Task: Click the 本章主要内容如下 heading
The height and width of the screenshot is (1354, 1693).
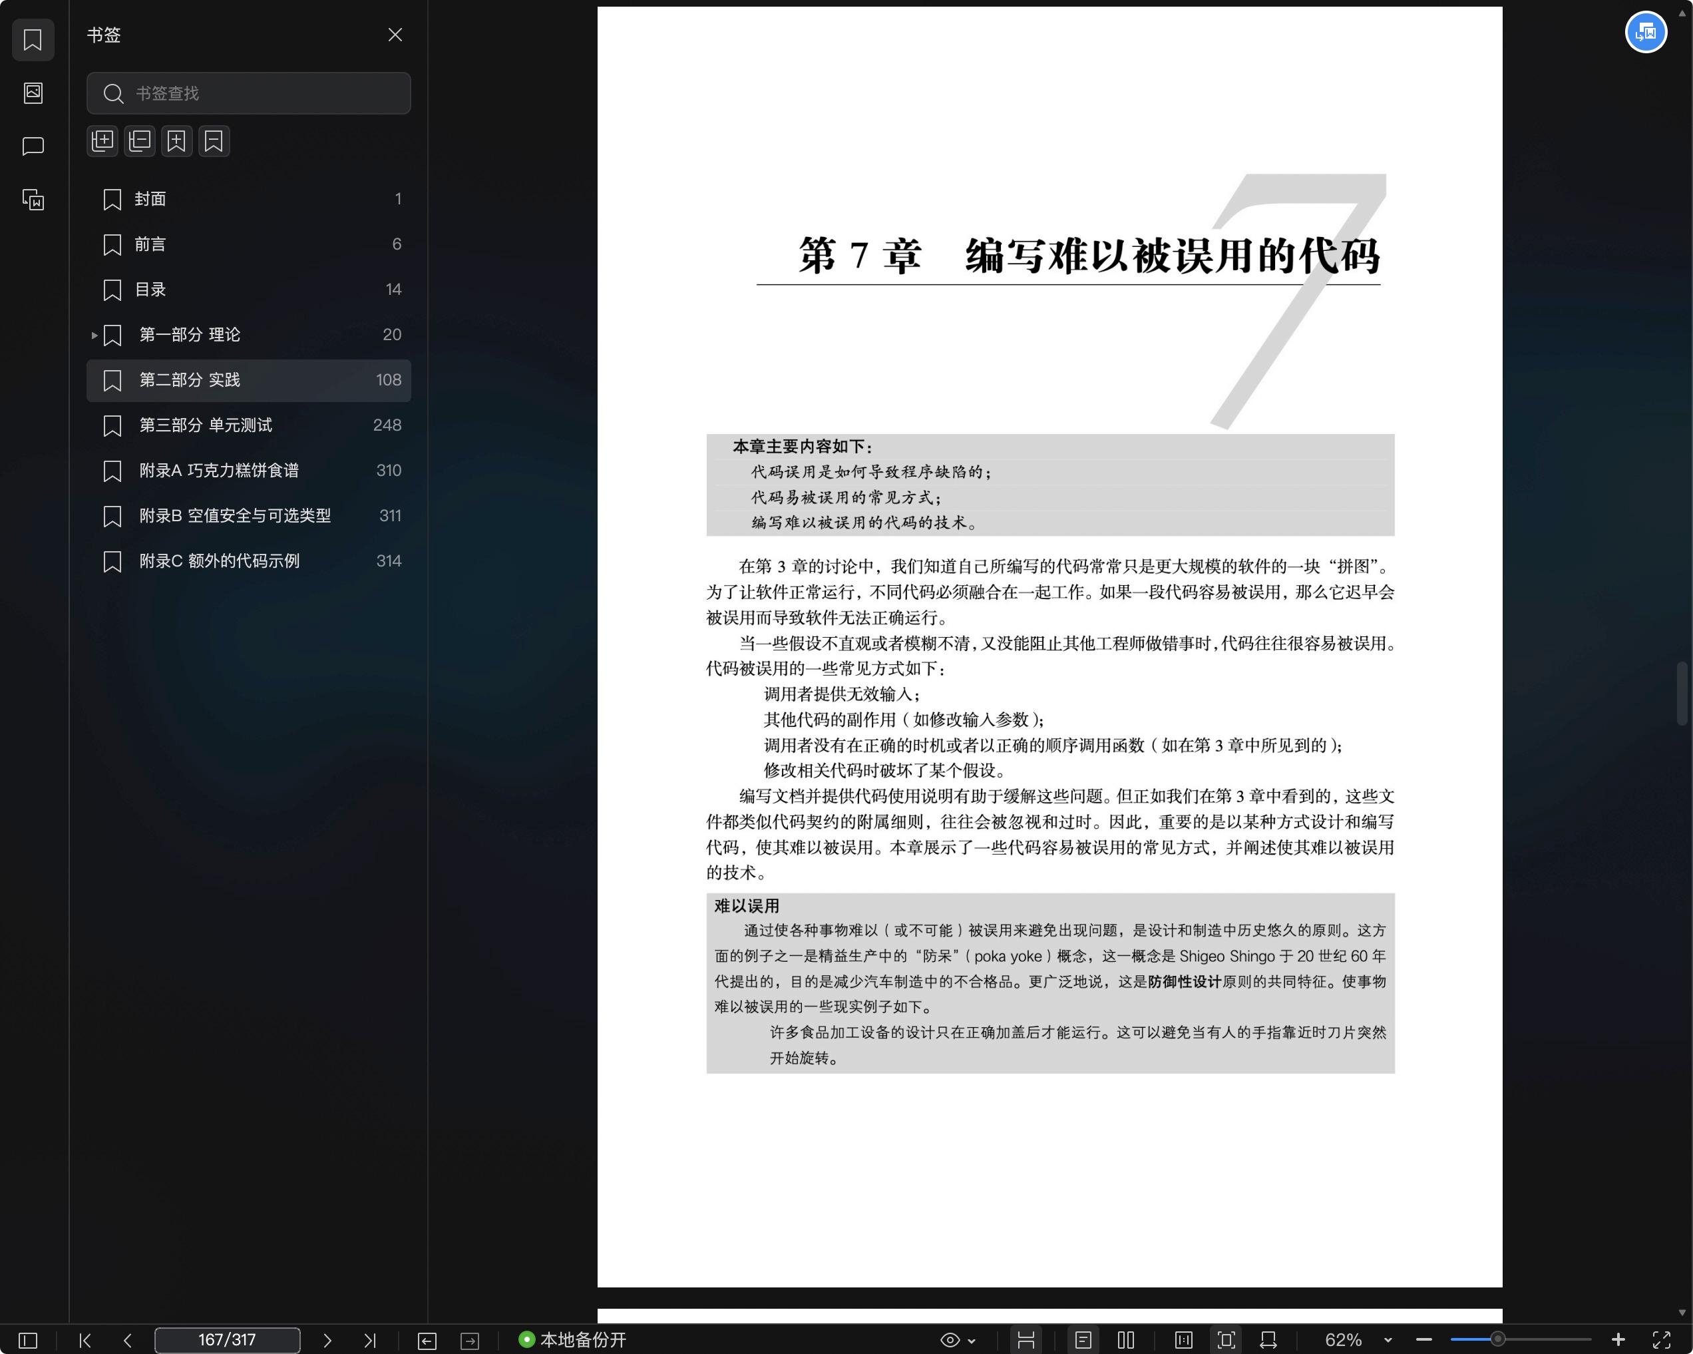Action: point(803,447)
